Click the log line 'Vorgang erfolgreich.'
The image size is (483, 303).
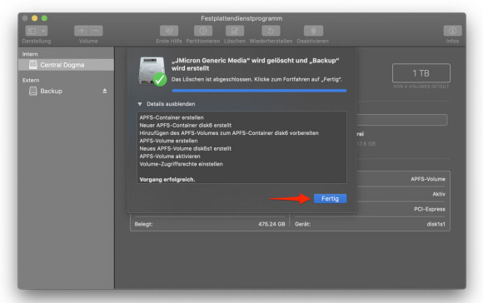tap(167, 180)
